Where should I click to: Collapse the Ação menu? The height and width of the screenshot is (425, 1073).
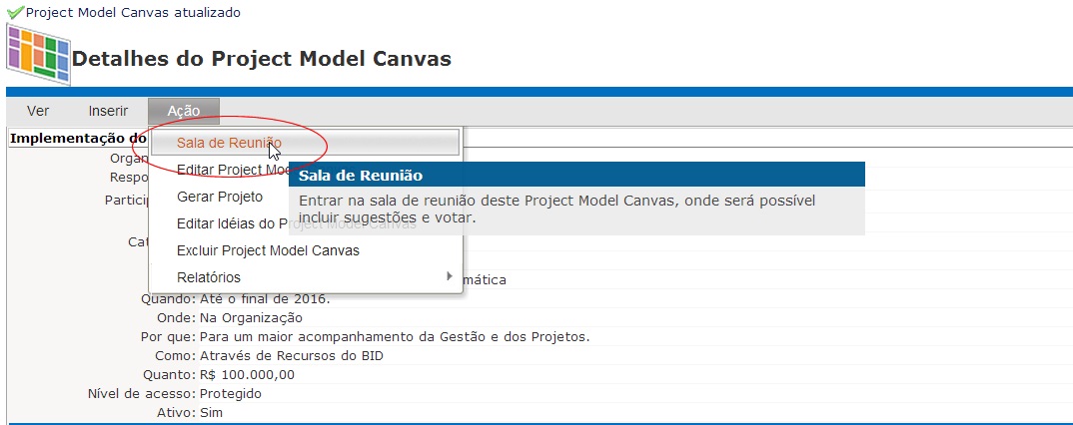184,112
